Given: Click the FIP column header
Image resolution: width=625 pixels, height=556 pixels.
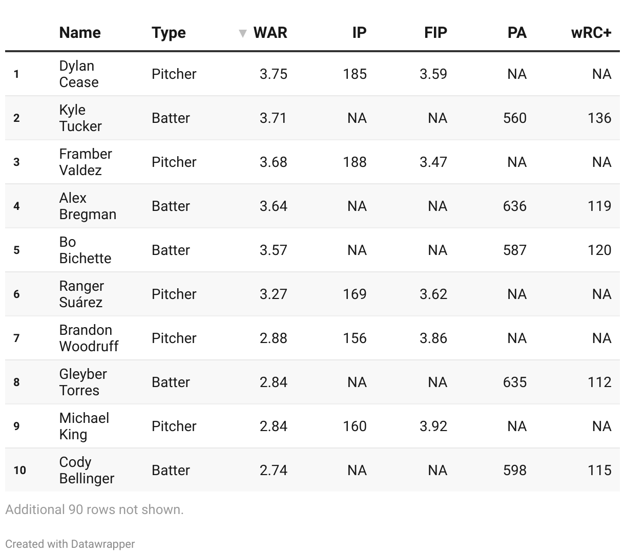Looking at the screenshot, I should pos(435,33).
